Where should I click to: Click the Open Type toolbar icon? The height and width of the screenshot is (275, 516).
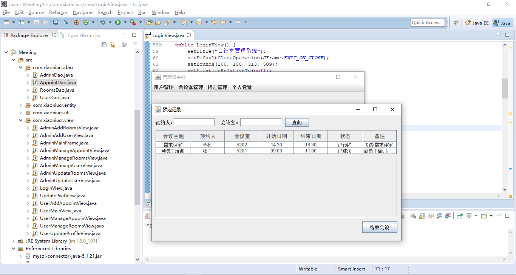150,22
